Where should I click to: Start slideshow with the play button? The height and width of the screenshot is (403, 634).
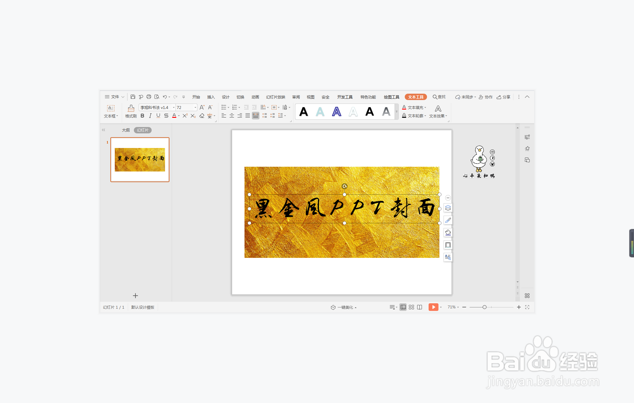pos(433,307)
